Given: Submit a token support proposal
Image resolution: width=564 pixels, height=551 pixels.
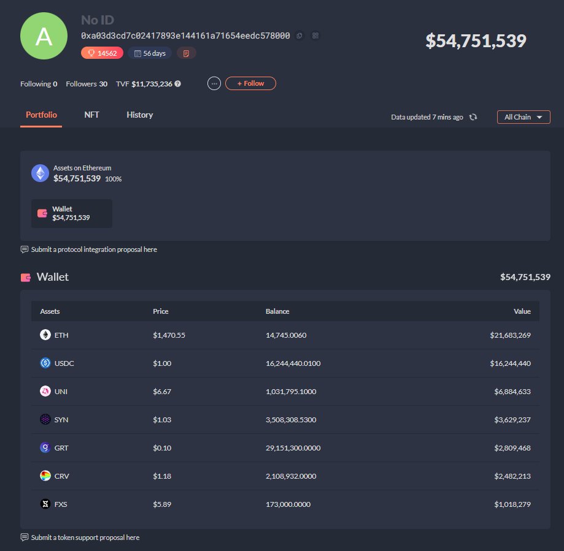Looking at the screenshot, I should coord(85,537).
